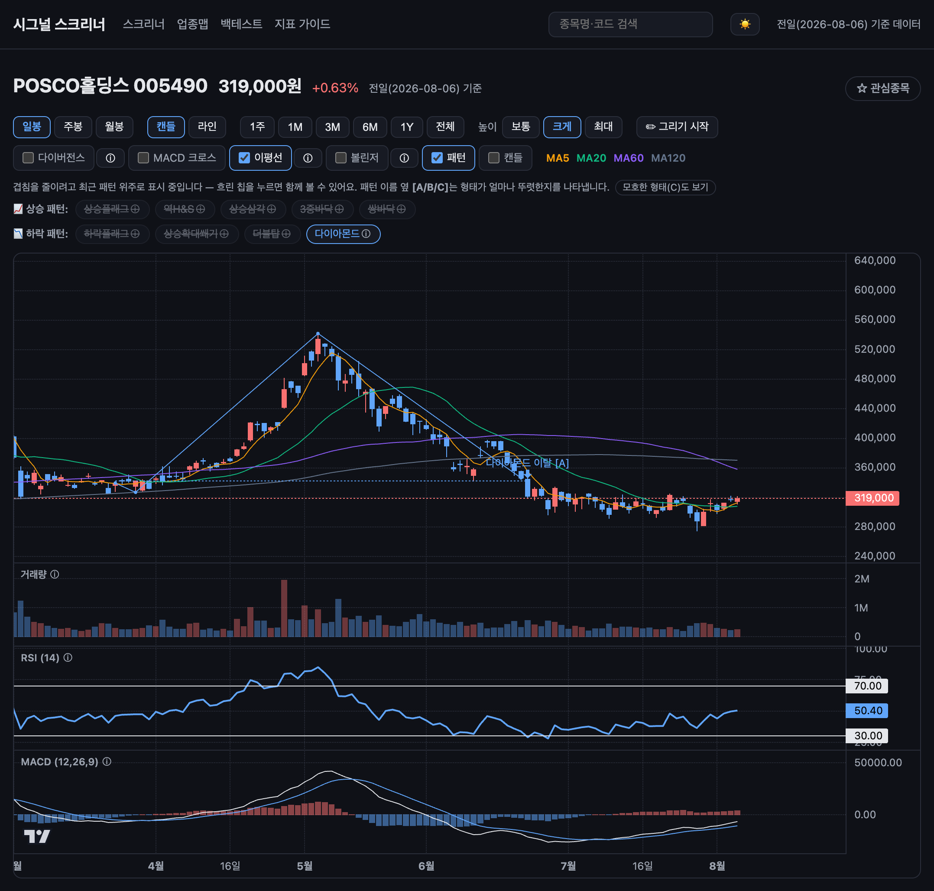Open the 스크리너 nav menu
934x891 pixels.
click(143, 24)
